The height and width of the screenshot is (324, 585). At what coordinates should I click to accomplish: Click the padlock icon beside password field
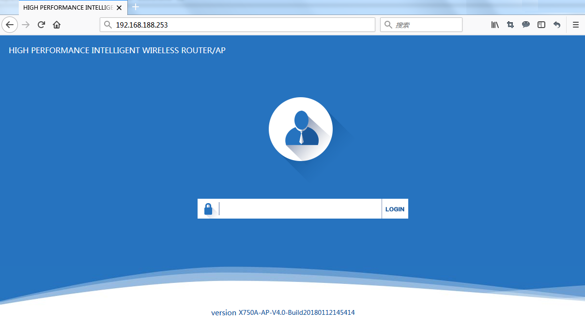[x=208, y=209]
